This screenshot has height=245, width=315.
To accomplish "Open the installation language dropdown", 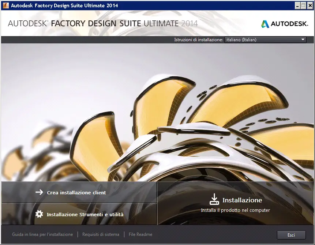I will point(265,40).
